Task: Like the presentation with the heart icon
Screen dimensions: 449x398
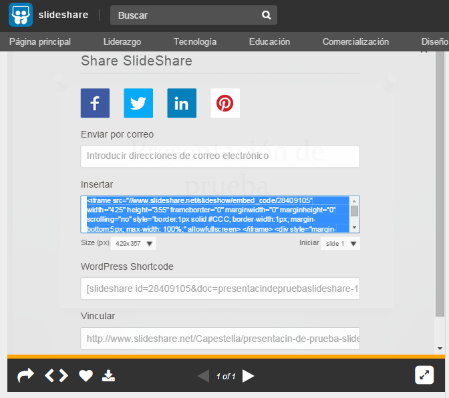Action: click(86, 376)
